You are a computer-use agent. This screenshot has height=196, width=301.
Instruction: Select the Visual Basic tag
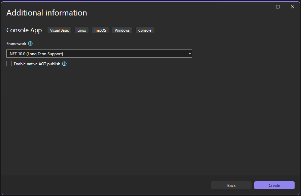coord(59,30)
